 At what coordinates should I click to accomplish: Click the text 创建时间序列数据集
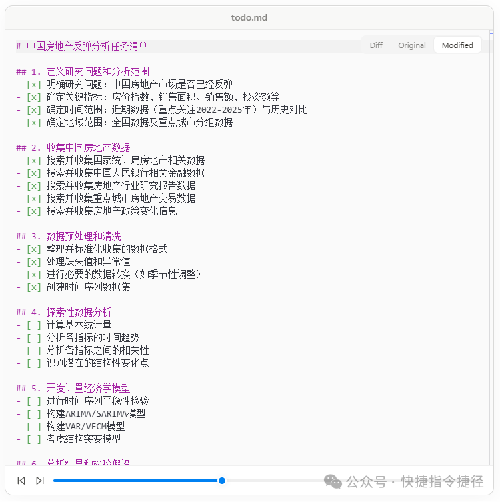tap(89, 287)
